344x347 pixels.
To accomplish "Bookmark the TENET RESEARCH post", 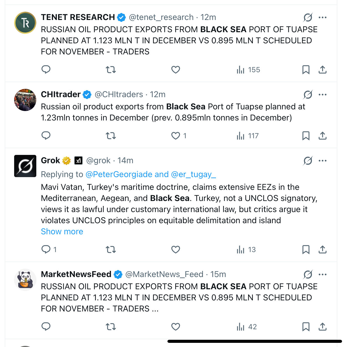I will pos(306,69).
